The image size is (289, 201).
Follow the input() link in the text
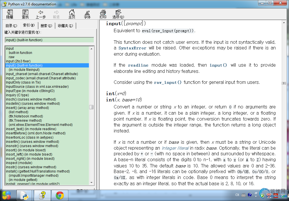[218, 65]
